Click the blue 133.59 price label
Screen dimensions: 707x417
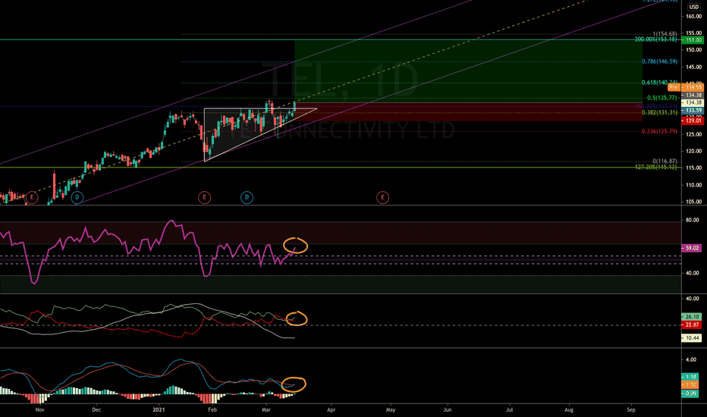coord(692,111)
